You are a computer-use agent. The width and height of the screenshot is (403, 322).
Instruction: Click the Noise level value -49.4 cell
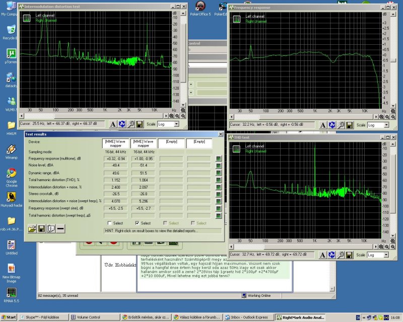click(116, 166)
